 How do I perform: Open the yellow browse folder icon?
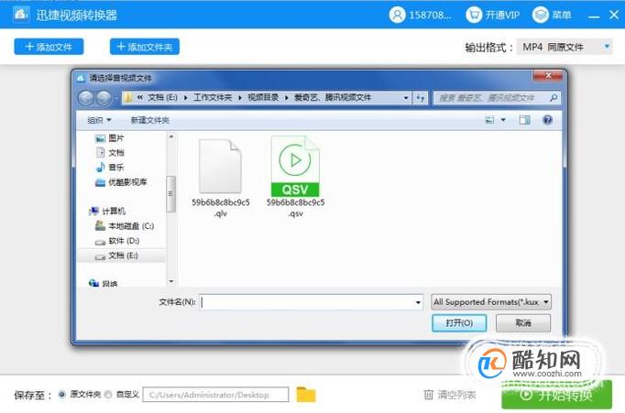(x=306, y=395)
